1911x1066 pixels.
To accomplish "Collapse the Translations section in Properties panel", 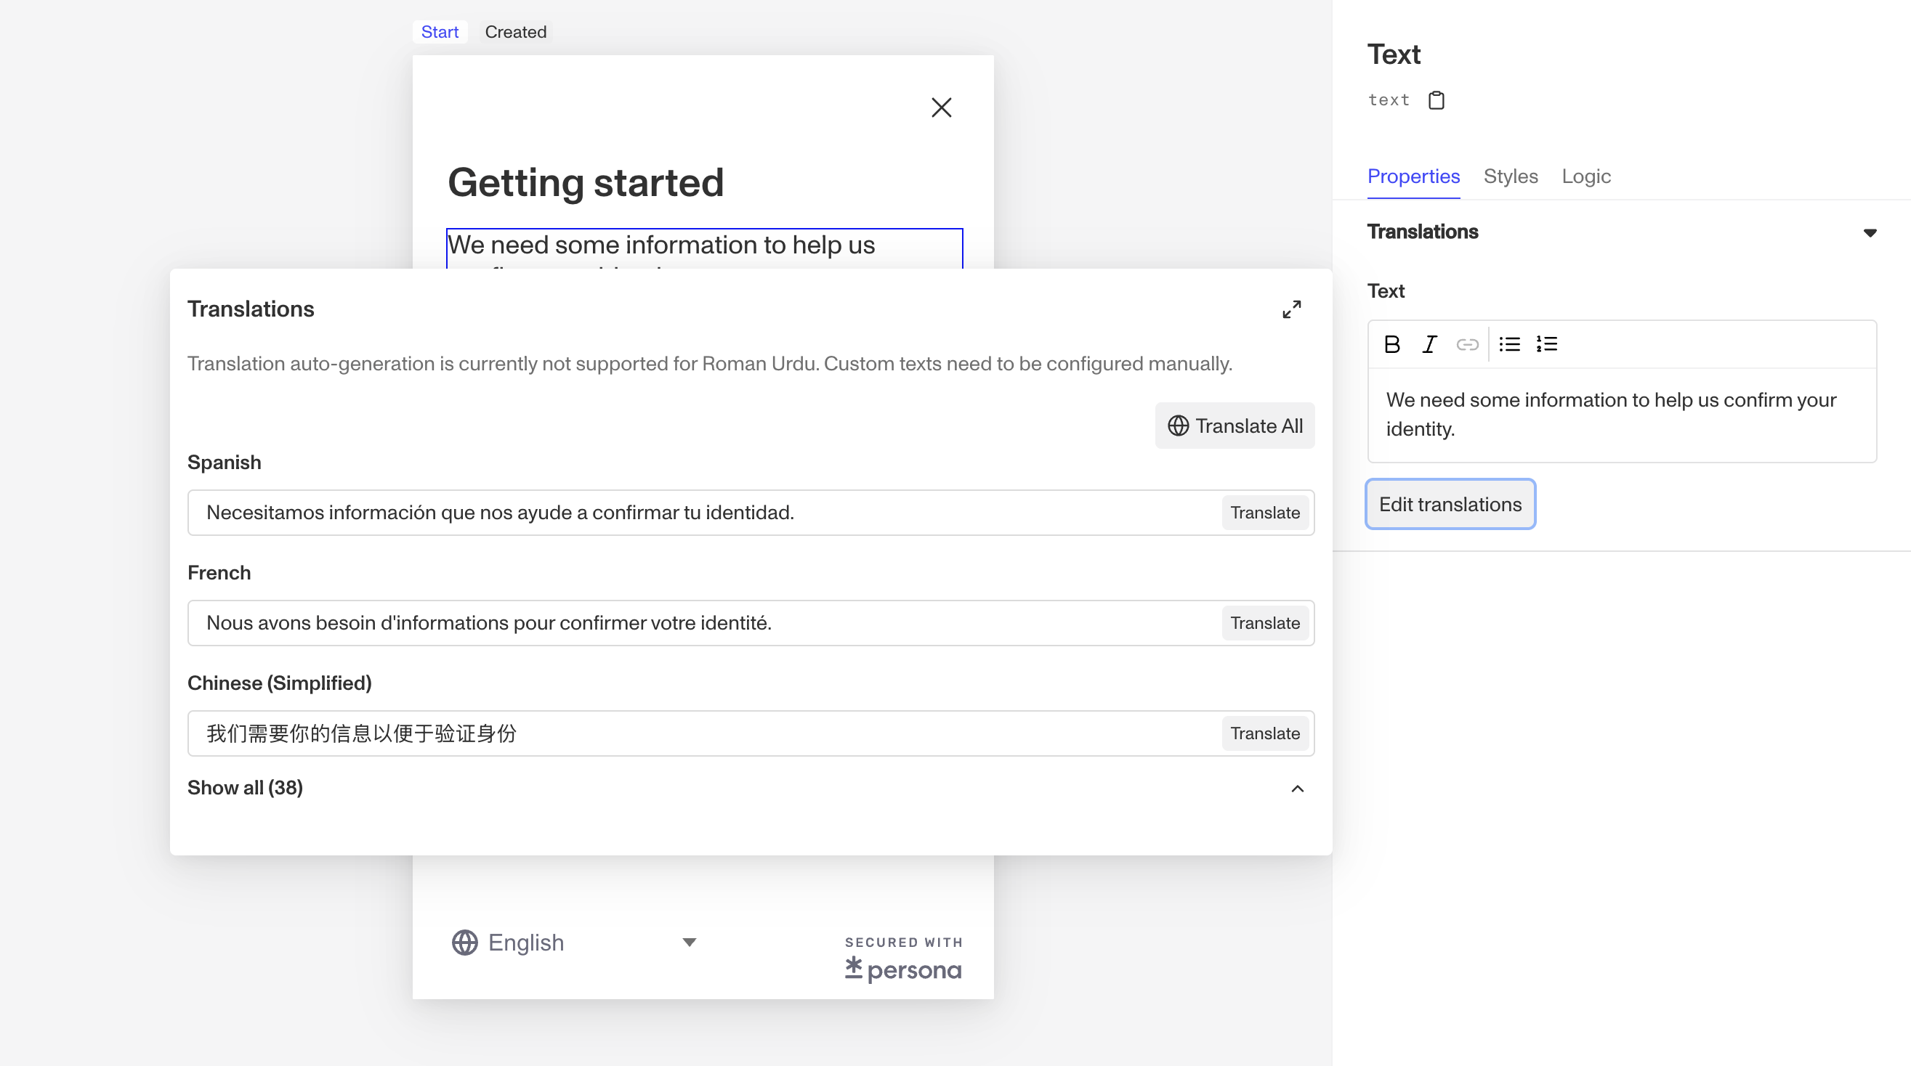I will point(1870,232).
